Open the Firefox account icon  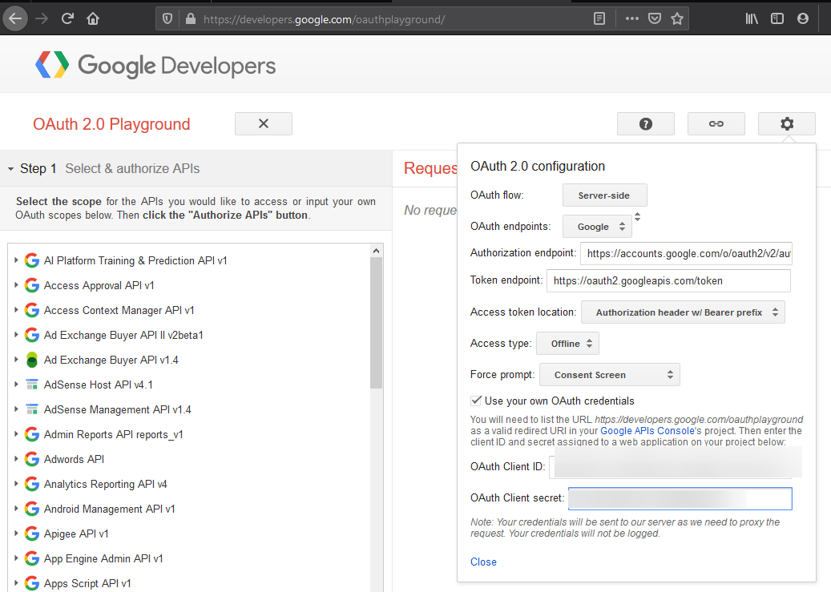tap(803, 19)
